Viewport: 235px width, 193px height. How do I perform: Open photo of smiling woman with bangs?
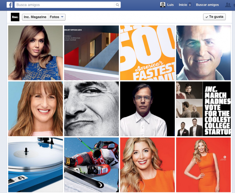36,109
